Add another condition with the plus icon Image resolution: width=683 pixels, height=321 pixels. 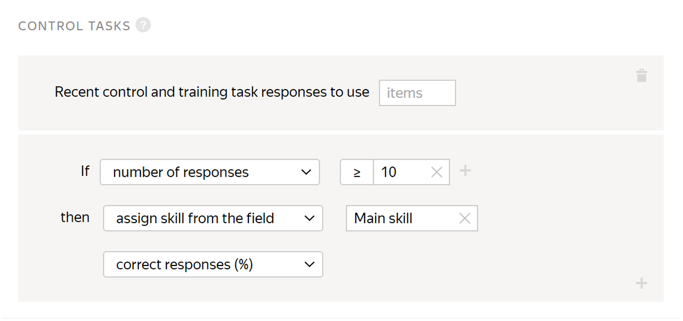click(x=465, y=170)
